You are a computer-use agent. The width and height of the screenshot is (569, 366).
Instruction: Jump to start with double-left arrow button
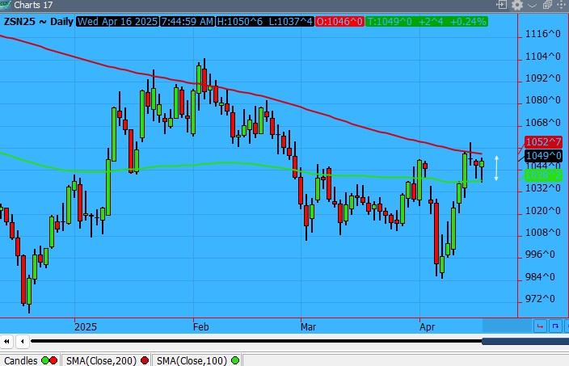pyautogui.click(x=6, y=341)
